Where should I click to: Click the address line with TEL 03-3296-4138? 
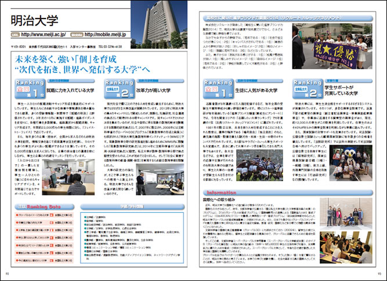pyautogui.click(x=66, y=46)
